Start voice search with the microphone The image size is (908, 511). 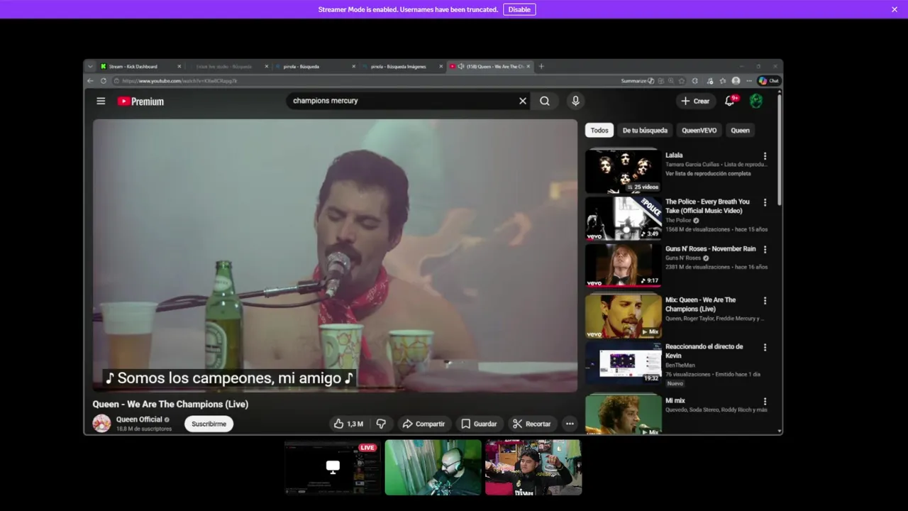pos(575,101)
